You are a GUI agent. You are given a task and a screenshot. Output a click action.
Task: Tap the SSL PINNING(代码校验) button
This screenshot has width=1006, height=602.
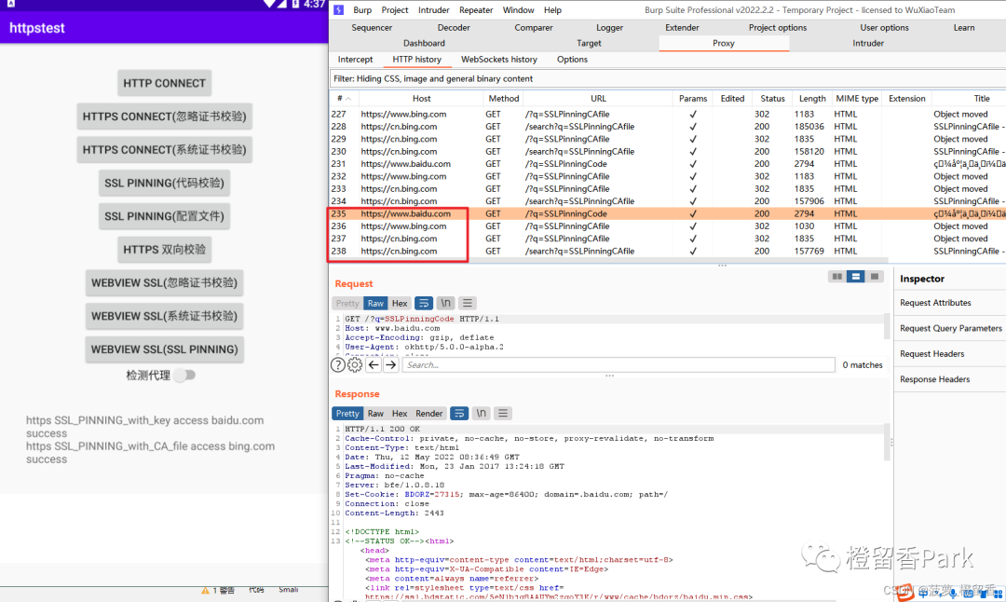(x=164, y=183)
